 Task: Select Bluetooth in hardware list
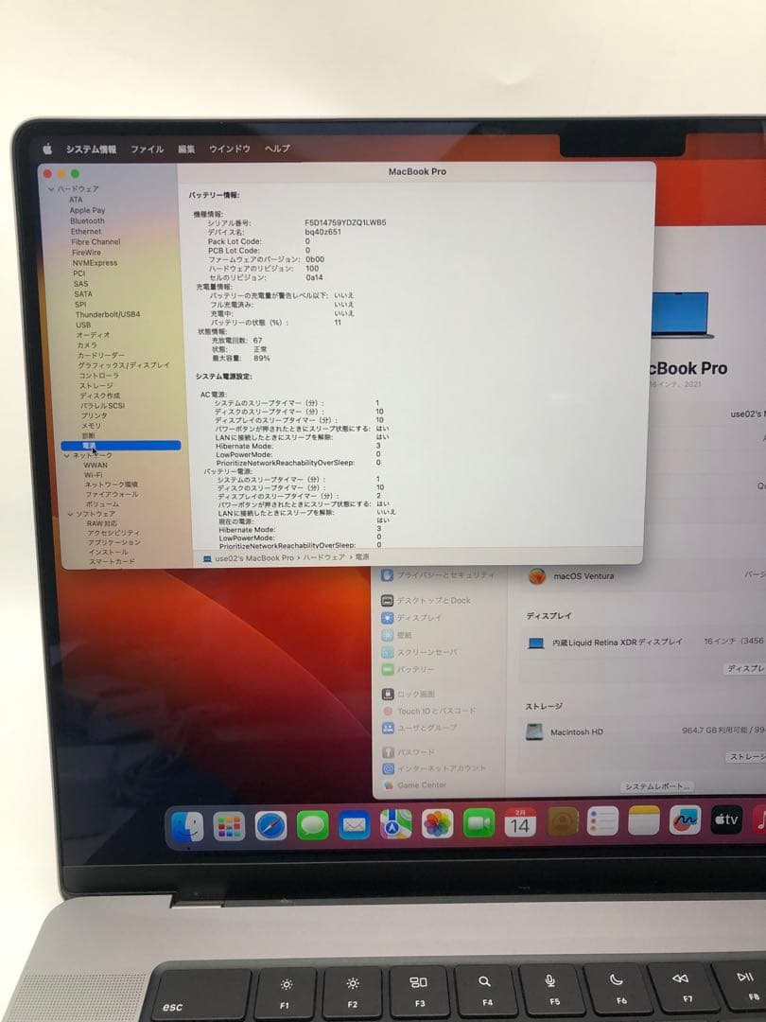[87, 220]
